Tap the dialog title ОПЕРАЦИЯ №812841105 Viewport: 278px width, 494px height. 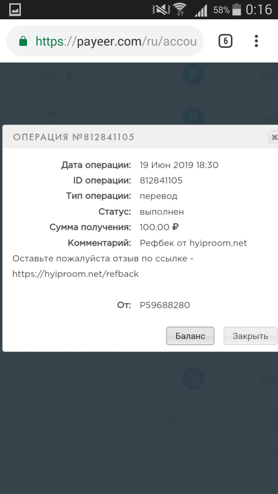click(x=73, y=137)
